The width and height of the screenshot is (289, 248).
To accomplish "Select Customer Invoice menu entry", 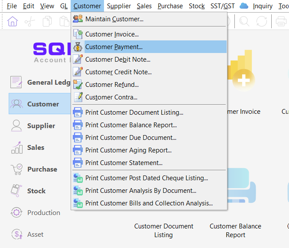I will pyautogui.click(x=112, y=34).
